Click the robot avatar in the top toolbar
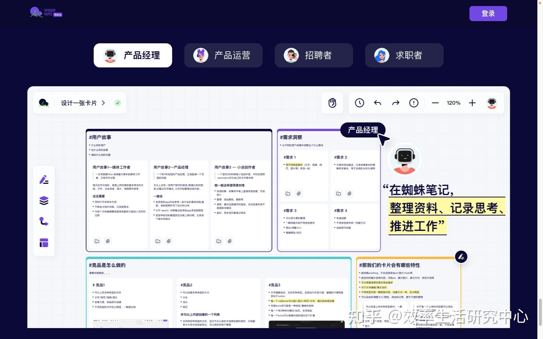This screenshot has width=543, height=339. (492, 102)
